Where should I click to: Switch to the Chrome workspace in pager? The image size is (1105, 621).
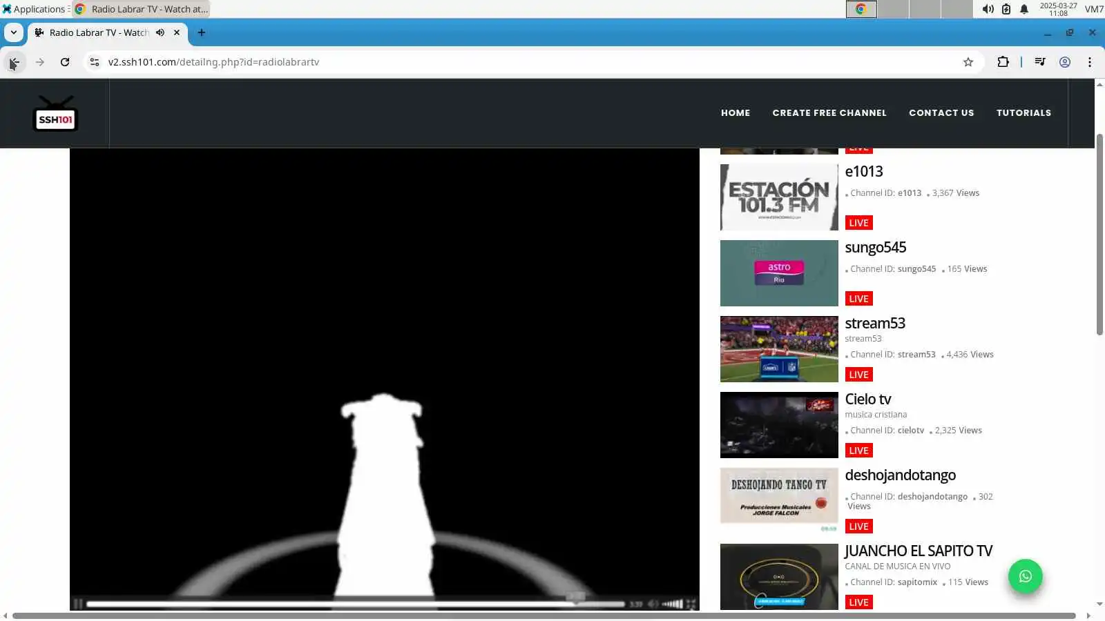tap(861, 9)
